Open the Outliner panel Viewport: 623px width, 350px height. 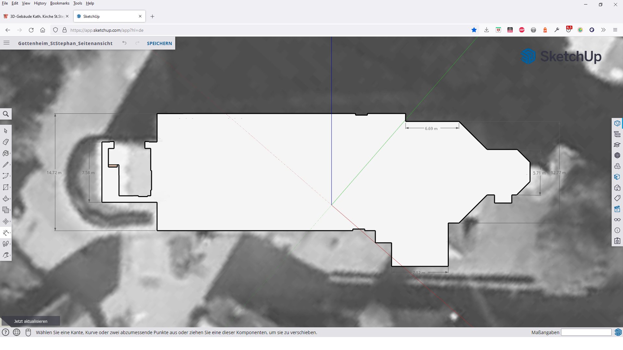tap(617, 134)
